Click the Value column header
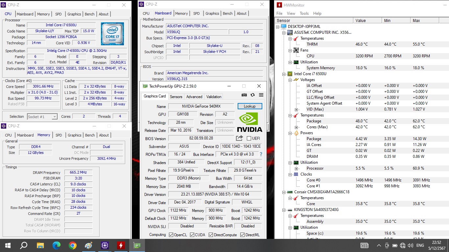 click(368, 20)
